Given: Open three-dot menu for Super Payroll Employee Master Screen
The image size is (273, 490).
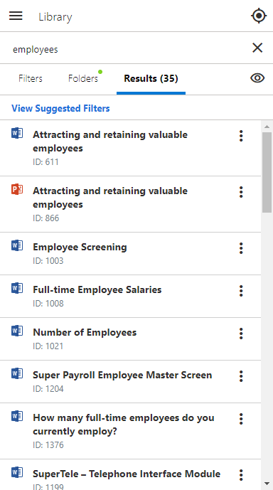Looking at the screenshot, I should pyautogui.click(x=241, y=376).
